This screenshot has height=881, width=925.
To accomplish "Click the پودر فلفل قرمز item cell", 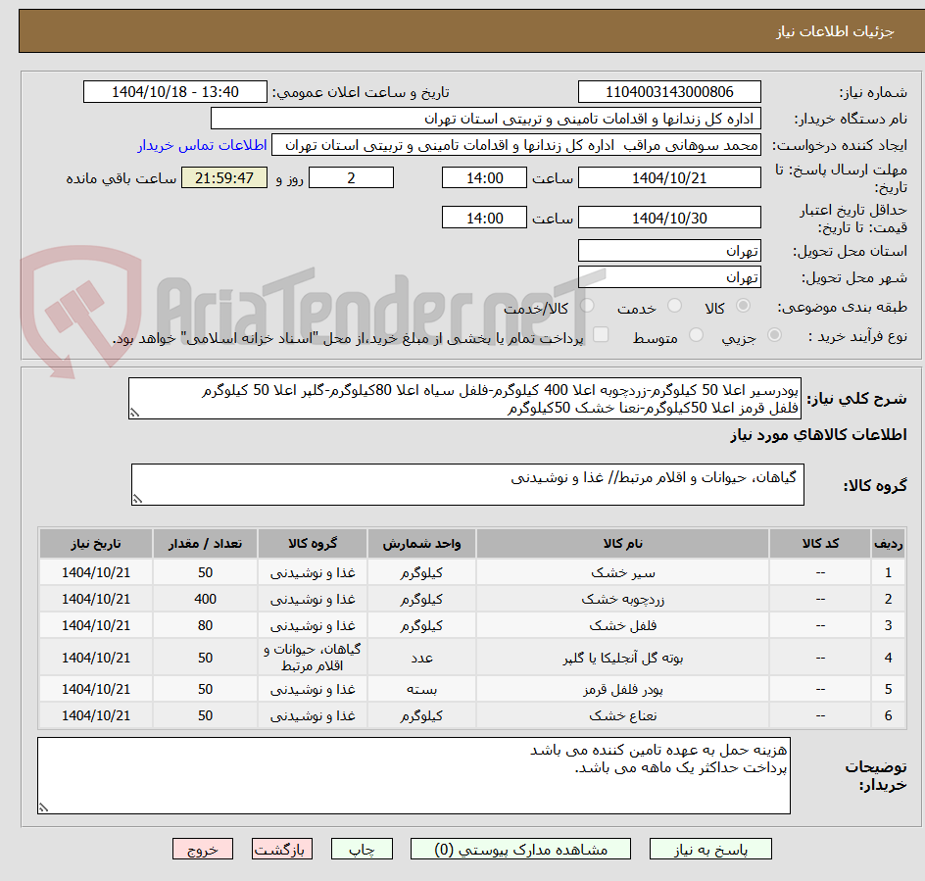I will click(x=622, y=689).
